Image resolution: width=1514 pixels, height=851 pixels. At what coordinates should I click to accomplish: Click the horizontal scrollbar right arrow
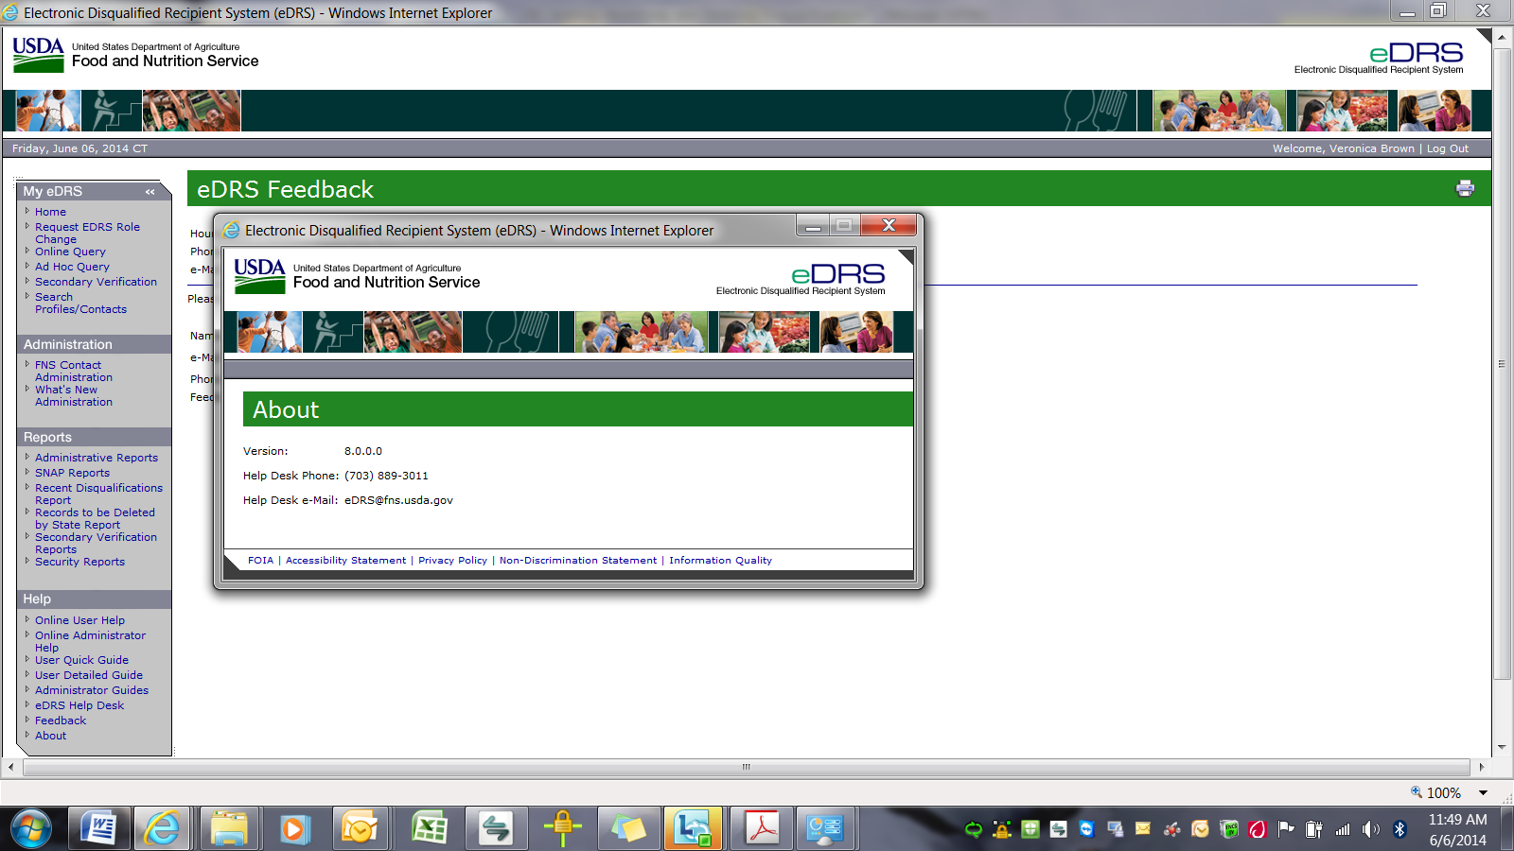click(1482, 767)
